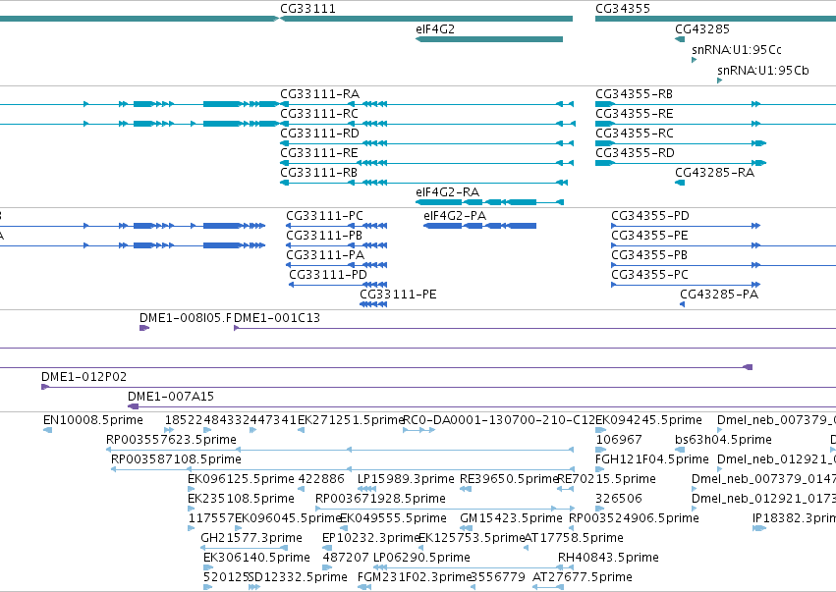
Task: Click EST RE39650.5prime
Action: 466,489
